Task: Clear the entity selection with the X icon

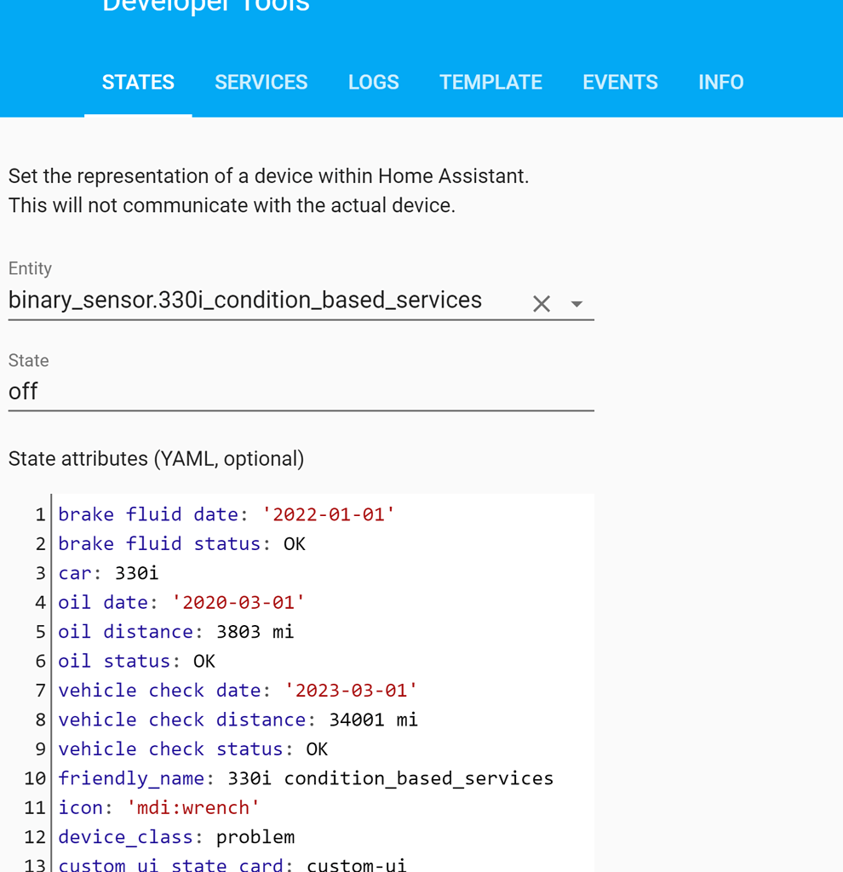Action: click(542, 303)
